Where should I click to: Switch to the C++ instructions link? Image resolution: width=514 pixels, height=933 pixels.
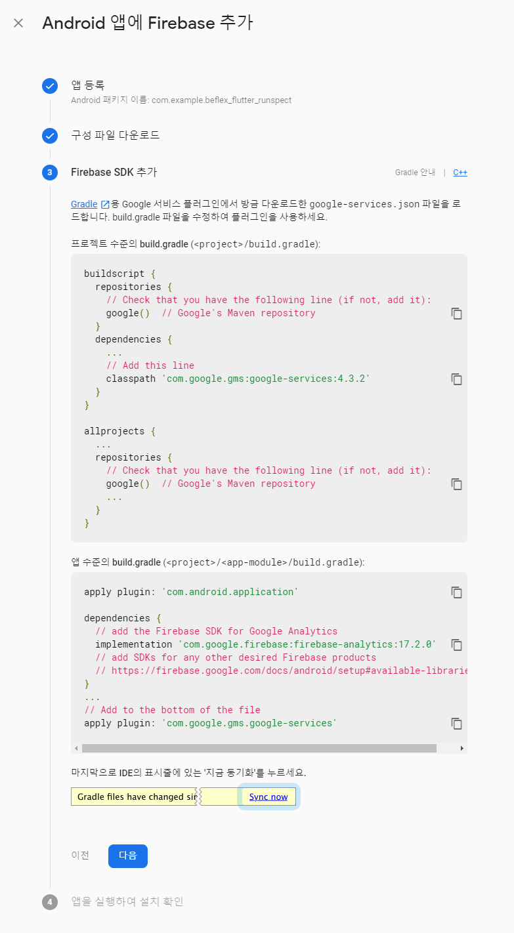(x=460, y=173)
